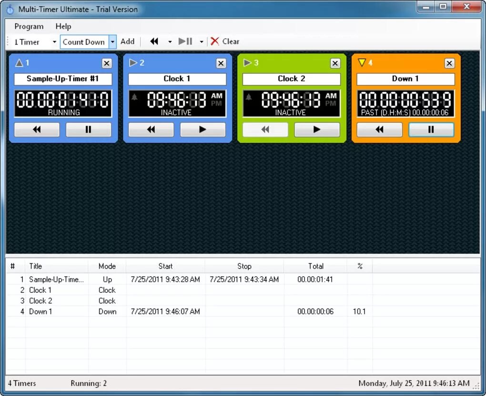The height and width of the screenshot is (396, 486).
Task: Click total value 00.00:00:06
Action: [315, 311]
